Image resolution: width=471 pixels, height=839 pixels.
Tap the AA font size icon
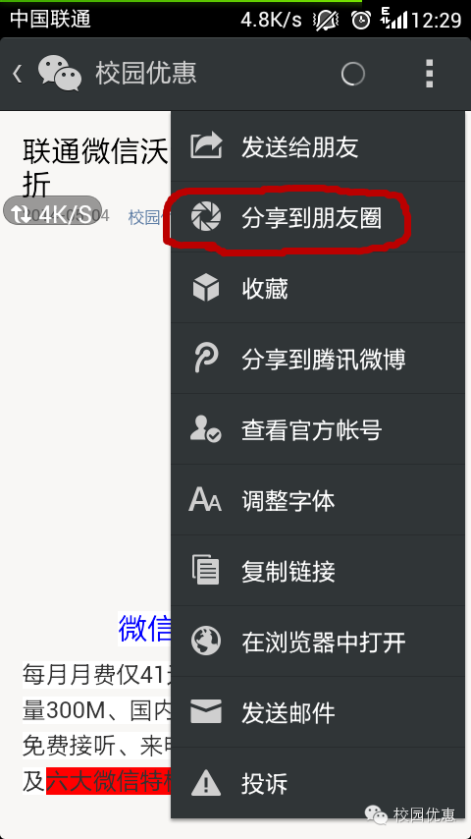pos(205,501)
